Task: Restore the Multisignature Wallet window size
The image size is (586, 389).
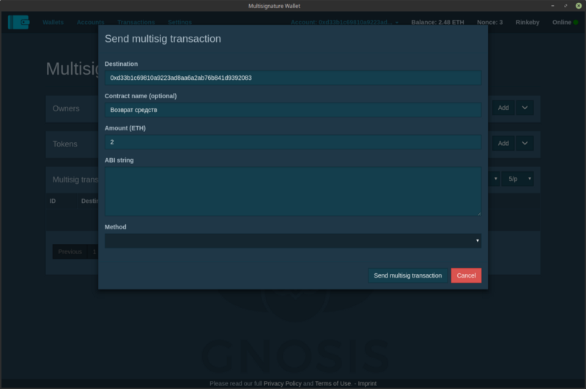Action: [x=565, y=6]
